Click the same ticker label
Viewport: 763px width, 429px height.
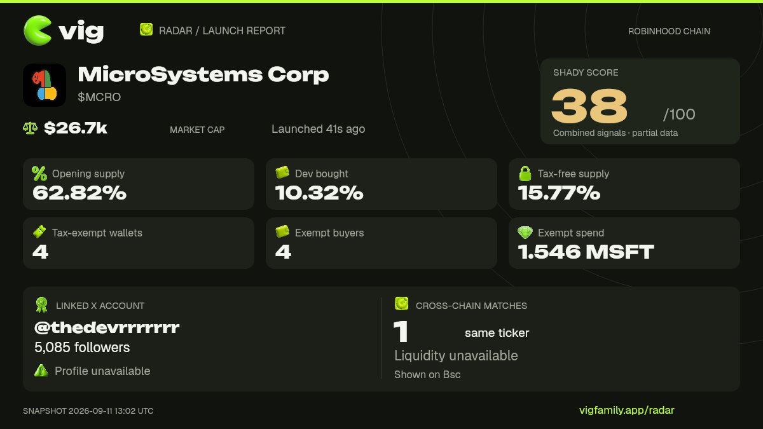pos(497,333)
